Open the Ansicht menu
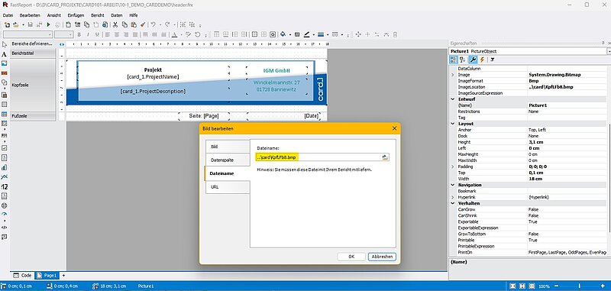This screenshot has height=291, width=611. (x=53, y=15)
